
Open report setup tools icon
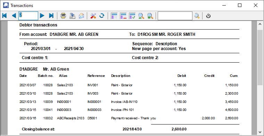tap(93, 16)
